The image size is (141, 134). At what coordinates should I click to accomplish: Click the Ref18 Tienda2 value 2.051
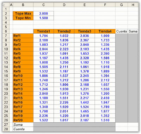click(64, 111)
